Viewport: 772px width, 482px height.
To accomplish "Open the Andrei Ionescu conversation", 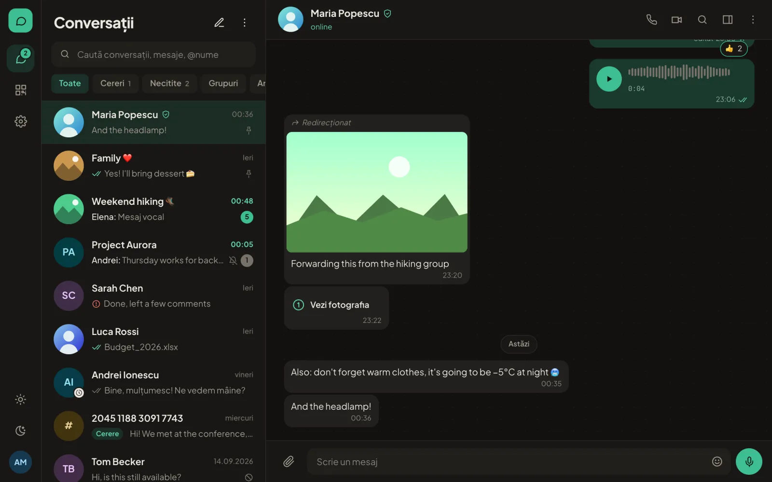I will click(x=153, y=383).
